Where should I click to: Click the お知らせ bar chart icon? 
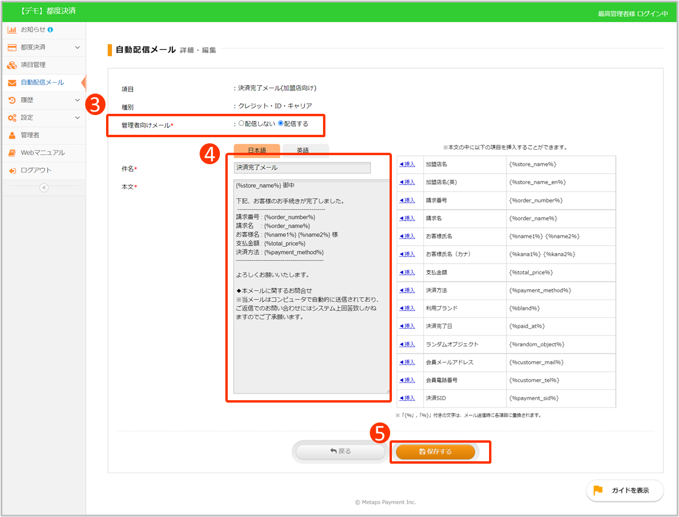tap(12, 29)
